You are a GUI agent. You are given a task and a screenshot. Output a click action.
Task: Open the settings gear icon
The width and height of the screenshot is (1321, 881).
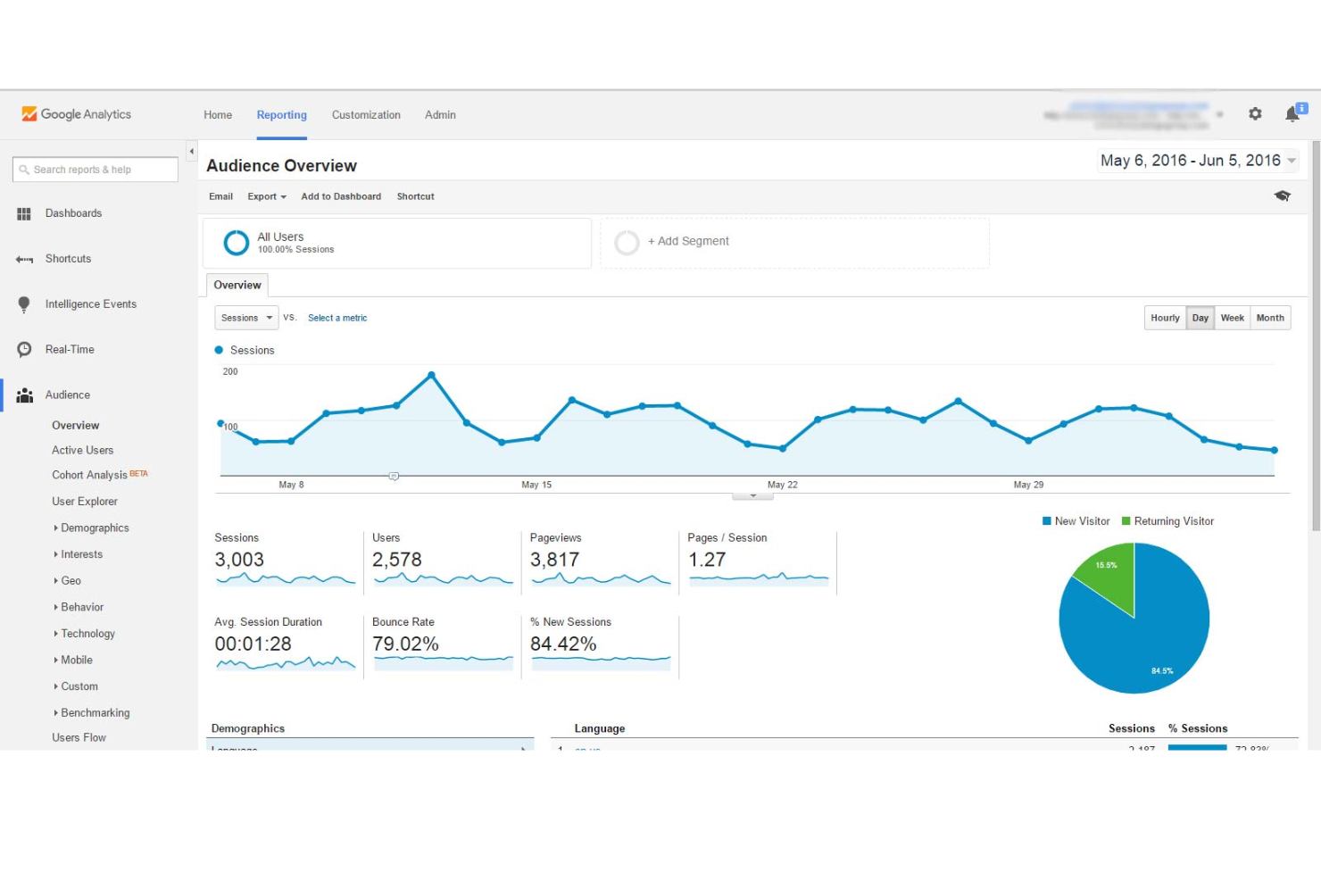pyautogui.click(x=1255, y=113)
